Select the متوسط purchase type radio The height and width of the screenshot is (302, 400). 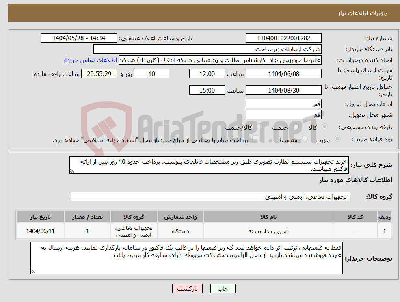point(305,139)
